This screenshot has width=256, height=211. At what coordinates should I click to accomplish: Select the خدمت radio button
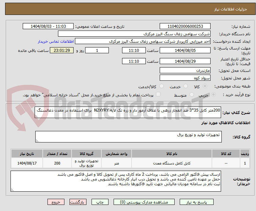[185, 86]
